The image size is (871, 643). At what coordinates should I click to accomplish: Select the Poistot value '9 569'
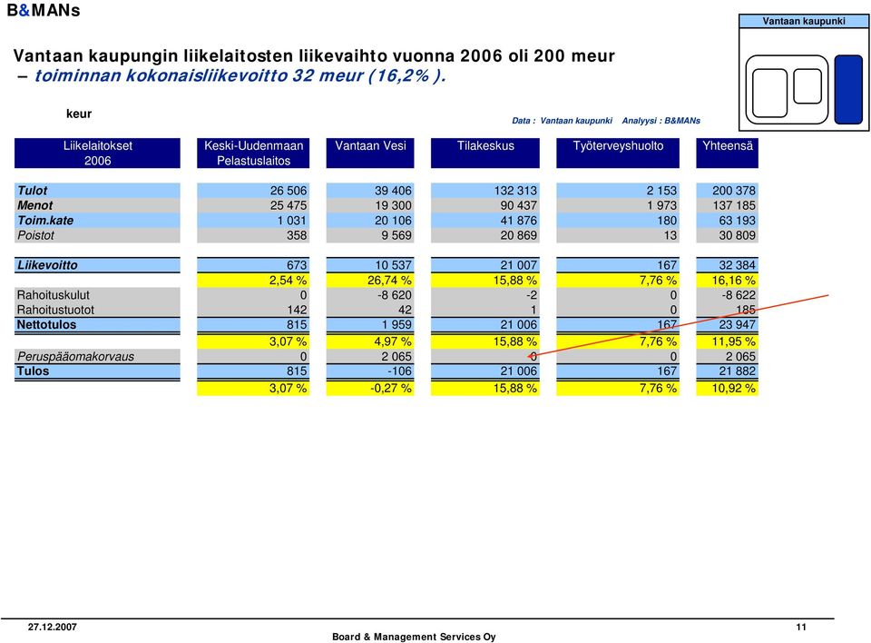coord(396,235)
